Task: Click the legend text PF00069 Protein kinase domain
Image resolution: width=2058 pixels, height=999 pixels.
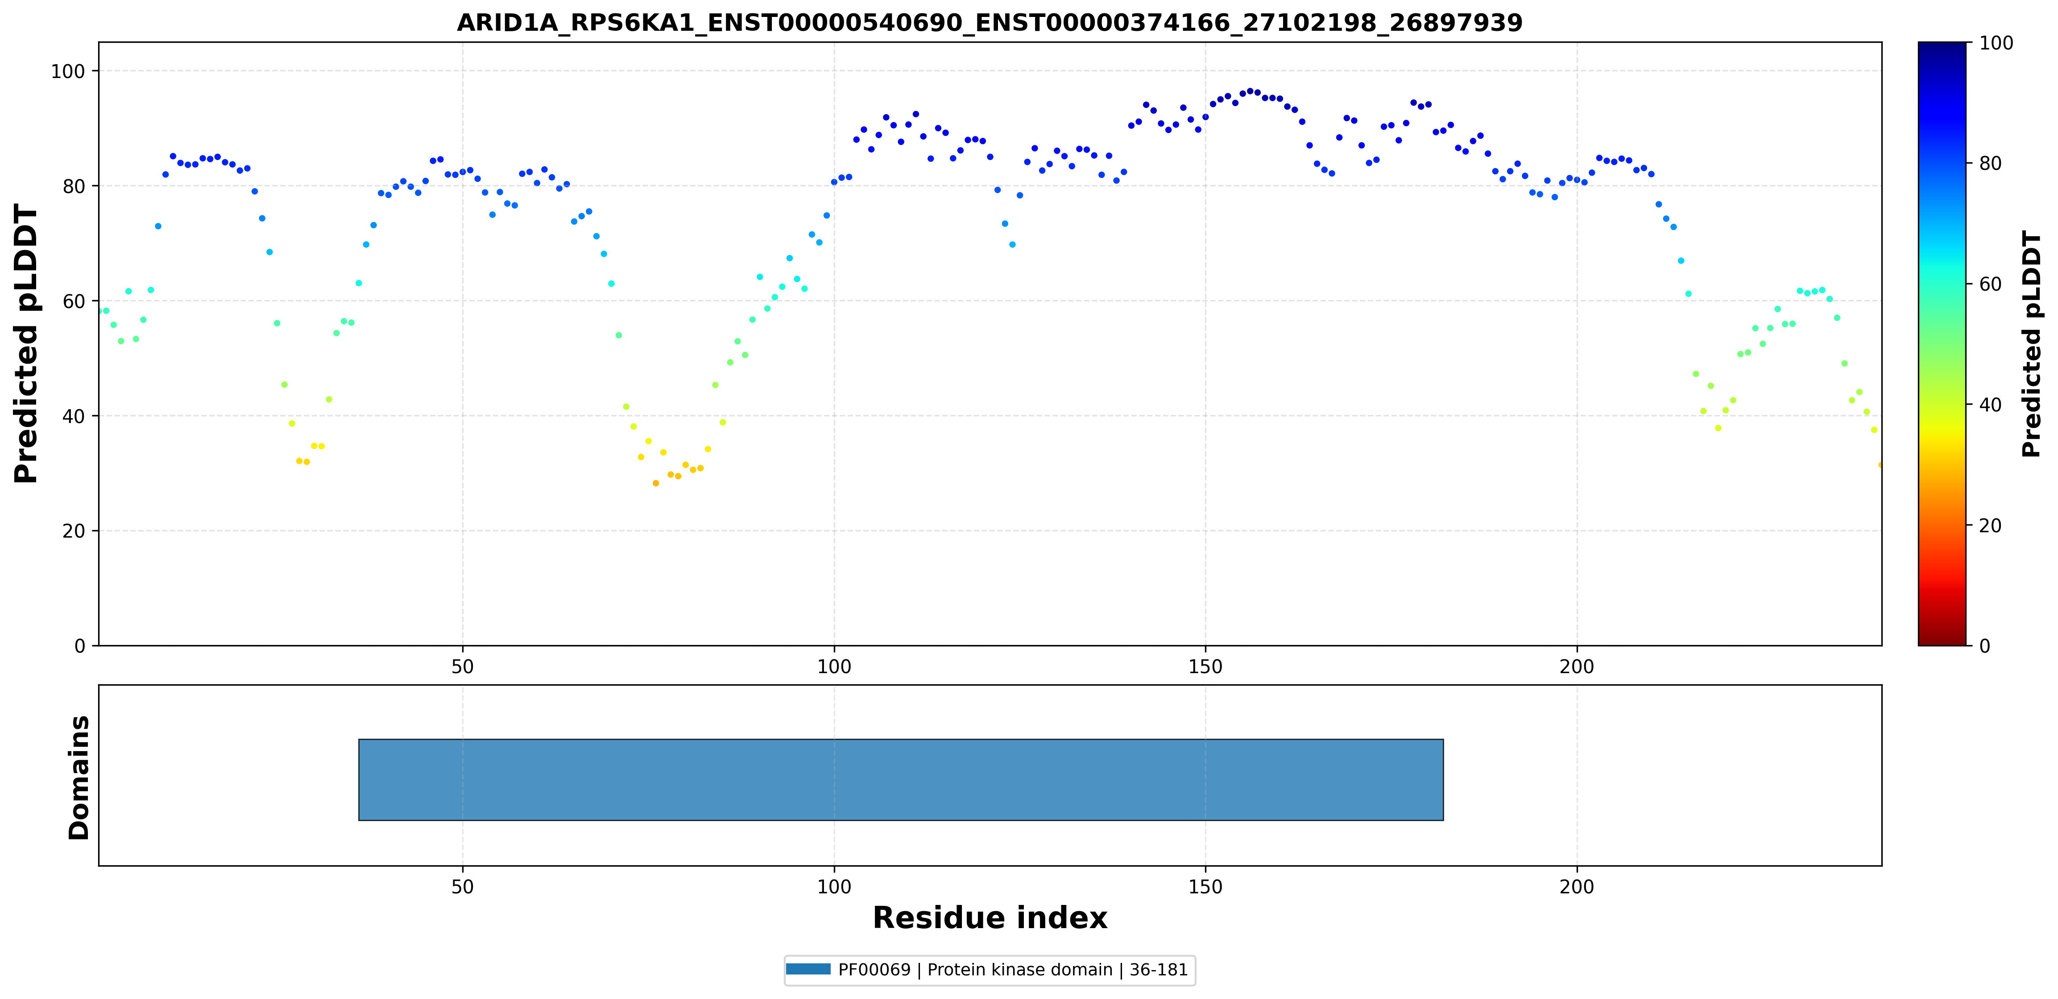Action: tap(1013, 970)
